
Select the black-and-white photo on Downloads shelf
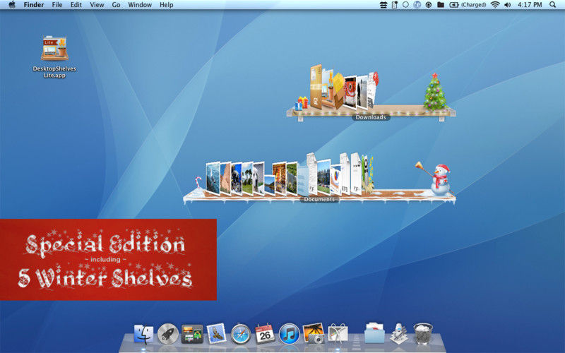click(x=362, y=92)
